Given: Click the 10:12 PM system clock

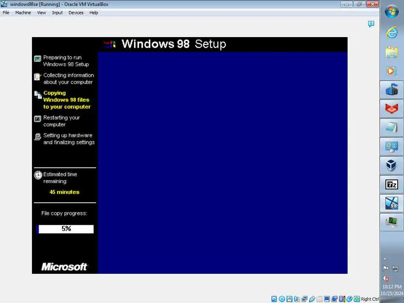Looking at the screenshot, I should [392, 286].
